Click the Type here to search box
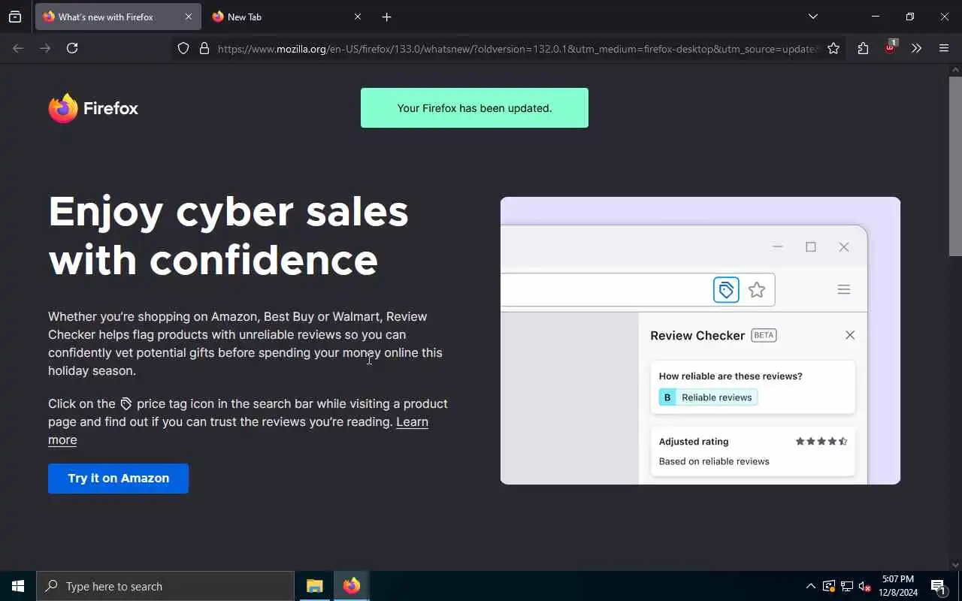Image resolution: width=962 pixels, height=601 pixels. (x=165, y=586)
